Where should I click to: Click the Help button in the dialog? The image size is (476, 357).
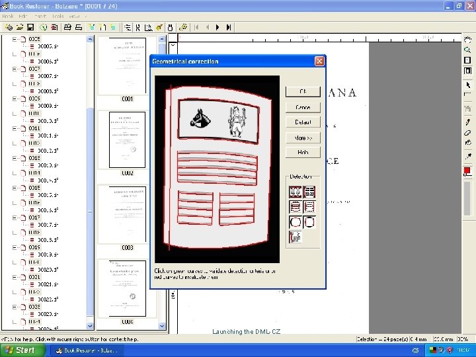pos(303,153)
